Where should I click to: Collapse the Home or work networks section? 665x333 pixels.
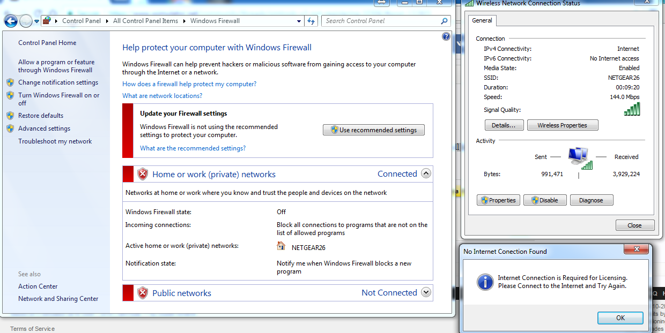click(x=426, y=173)
